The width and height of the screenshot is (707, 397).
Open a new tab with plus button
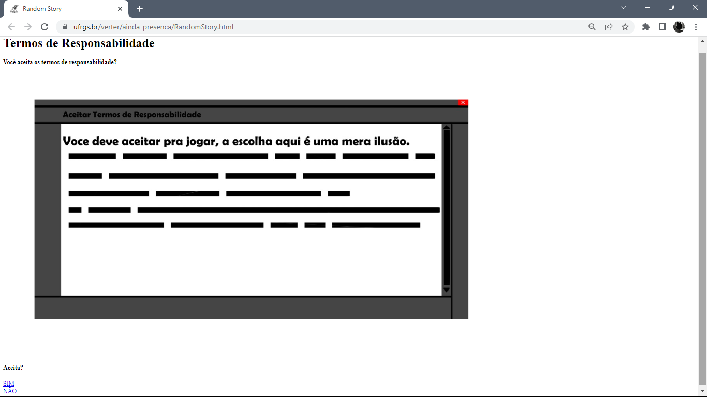(x=140, y=9)
